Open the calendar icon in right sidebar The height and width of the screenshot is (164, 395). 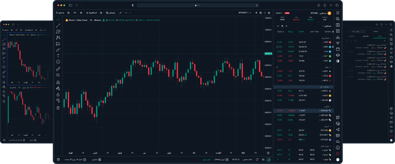tap(338, 49)
